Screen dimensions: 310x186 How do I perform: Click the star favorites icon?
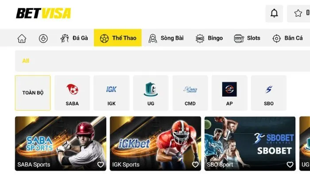[298, 13]
